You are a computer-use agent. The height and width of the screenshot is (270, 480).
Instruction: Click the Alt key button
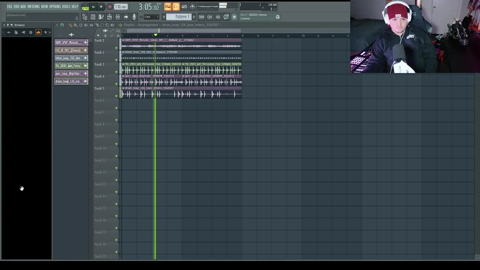point(218,17)
